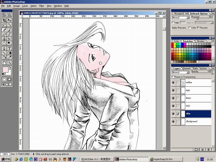Hide the Background layer via eye icon
The height and width of the screenshot is (162, 216).
173,122
